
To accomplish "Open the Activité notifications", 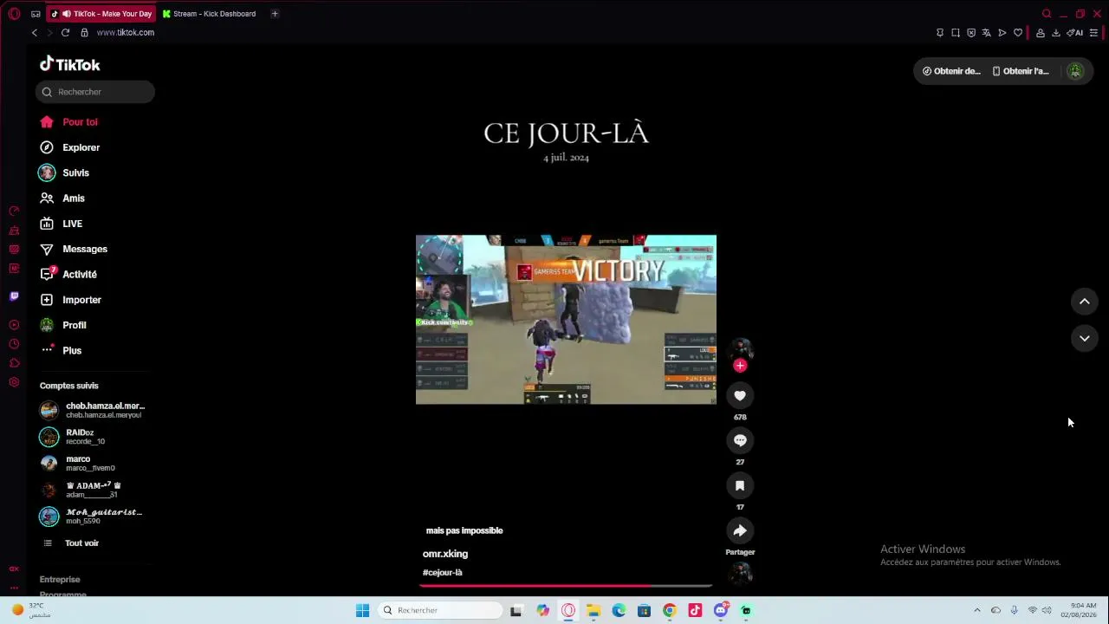I will click(x=68, y=275).
